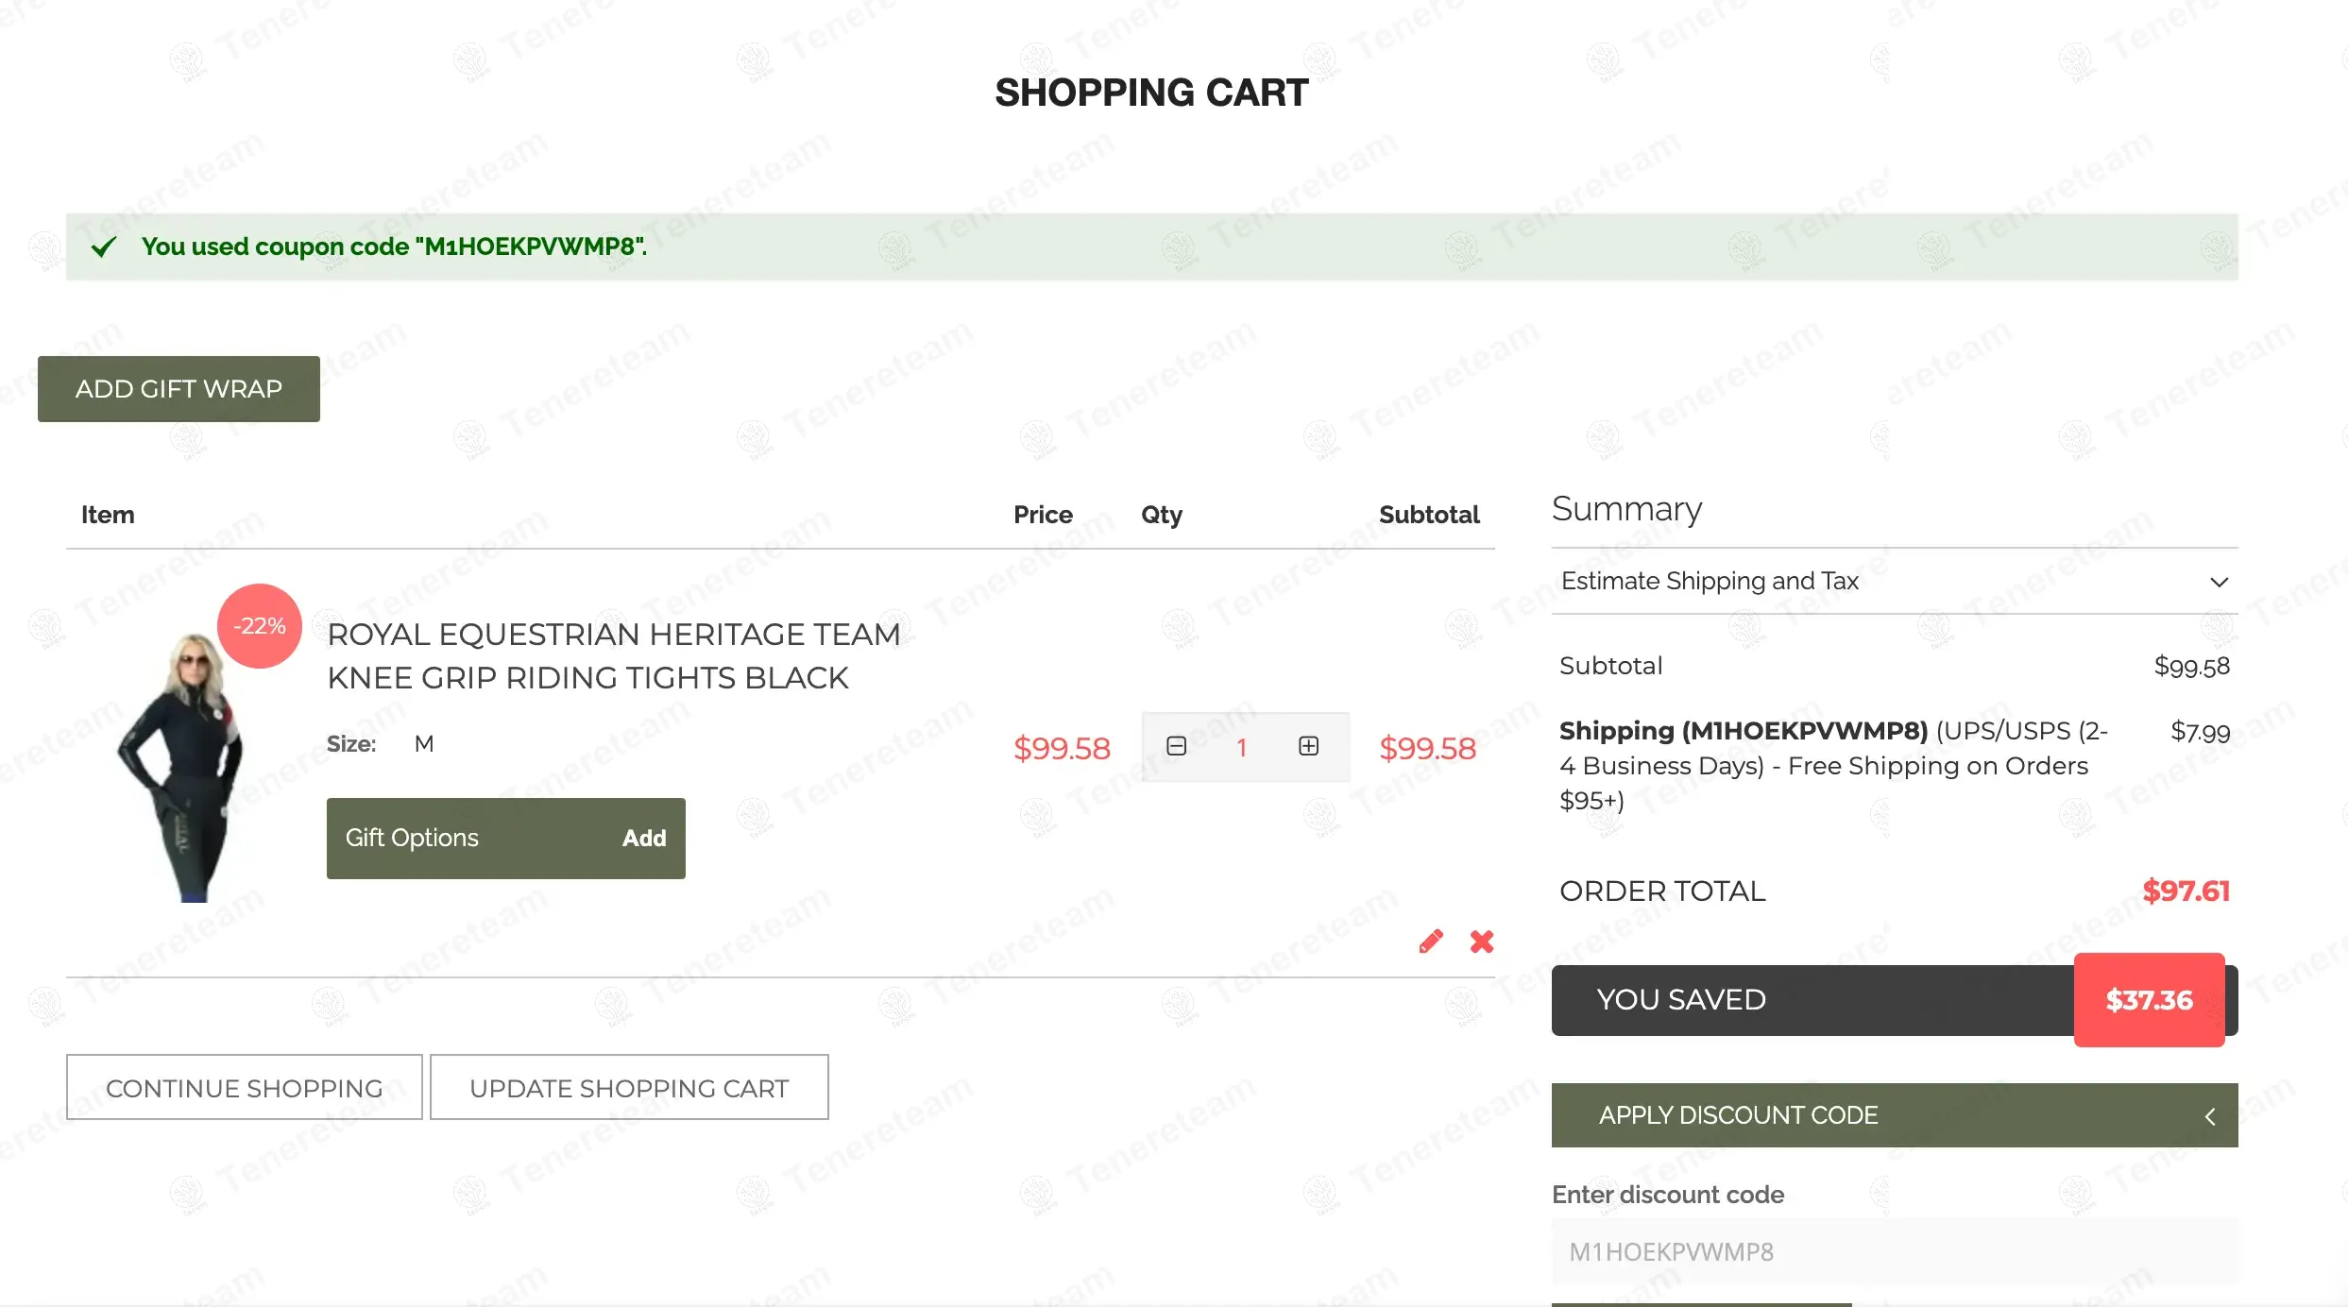The height and width of the screenshot is (1307, 2348).
Task: Decrease quantity with the minus icon
Action: click(x=1176, y=746)
